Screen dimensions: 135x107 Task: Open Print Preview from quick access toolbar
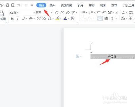click(13, 5)
